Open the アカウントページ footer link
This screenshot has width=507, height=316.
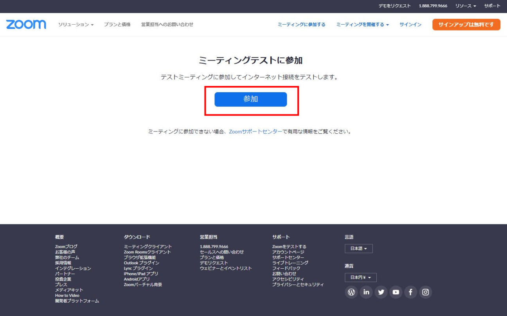point(288,252)
